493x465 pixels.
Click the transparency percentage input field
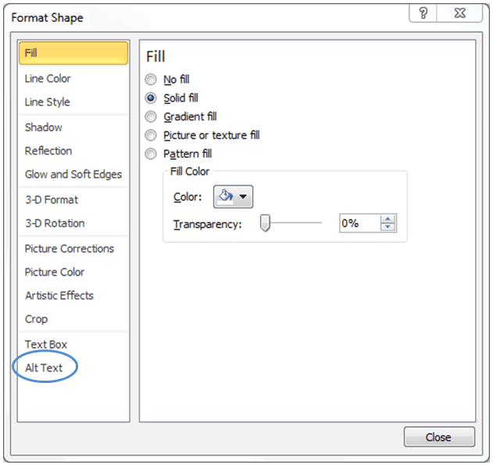click(360, 224)
